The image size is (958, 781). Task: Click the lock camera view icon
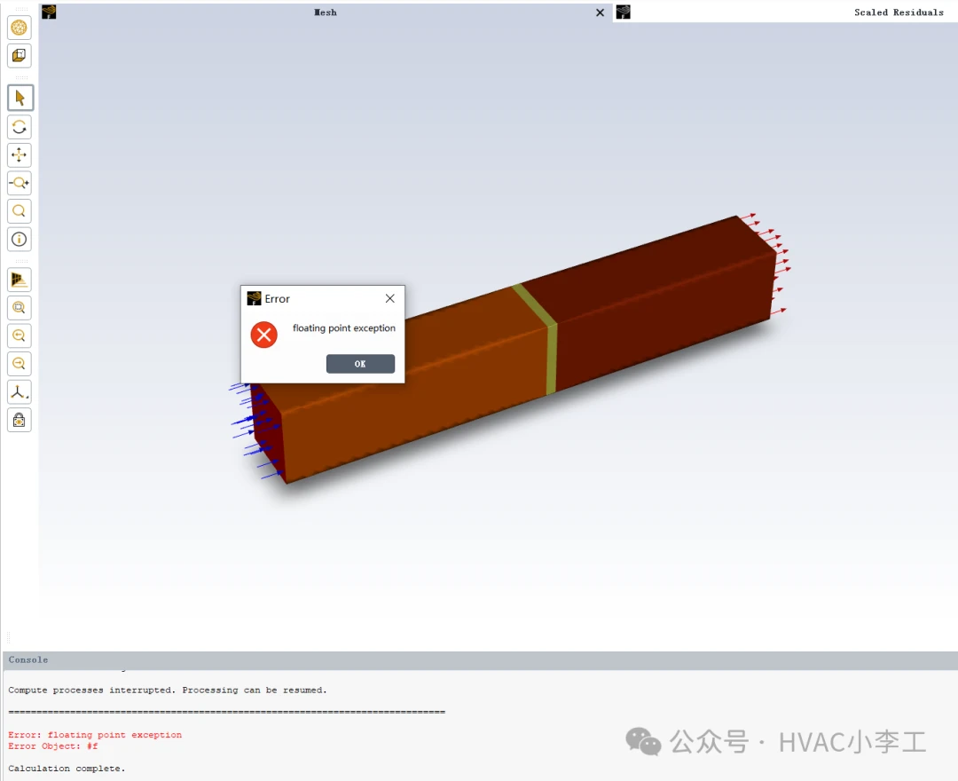[x=20, y=420]
